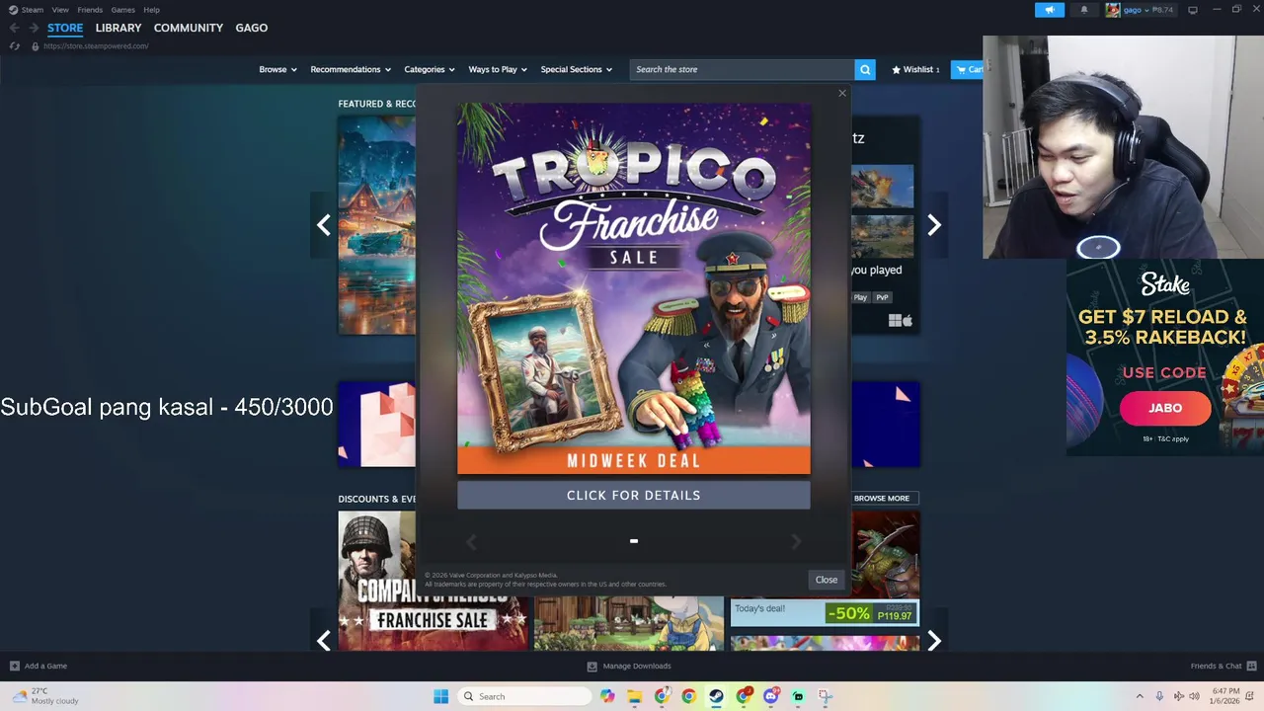Open the Friends menu
Screen dimensions: 1264x711
[x=90, y=10]
